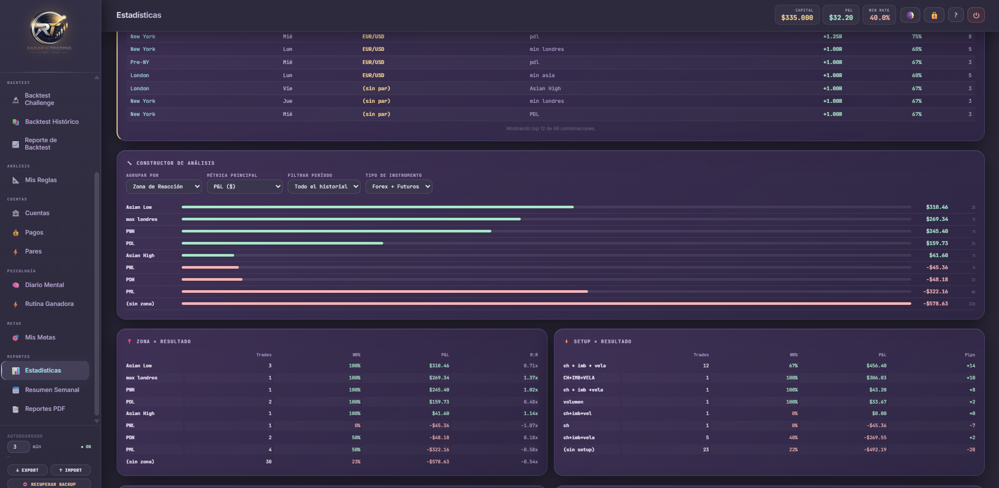This screenshot has width=999, height=488.
Task: Click the sidebar vertical scrollbar
Action: [97, 294]
